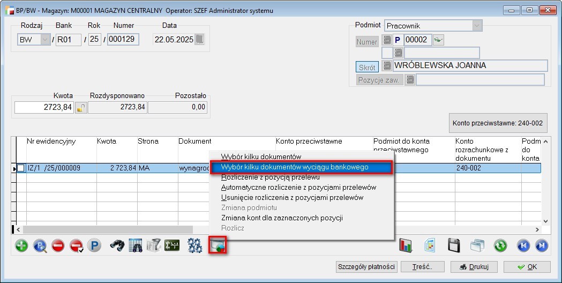
Task: Choose 'Usunięcie rozliczenia z pozycjami przelewów'
Action: click(x=292, y=198)
